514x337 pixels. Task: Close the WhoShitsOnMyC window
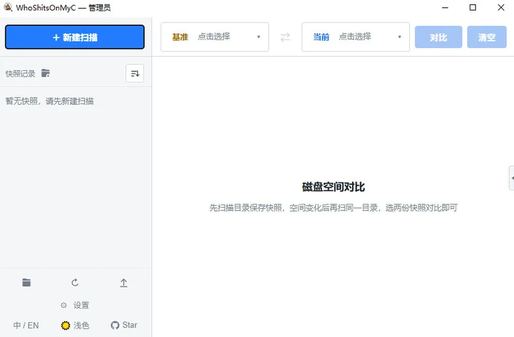pyautogui.click(x=501, y=8)
